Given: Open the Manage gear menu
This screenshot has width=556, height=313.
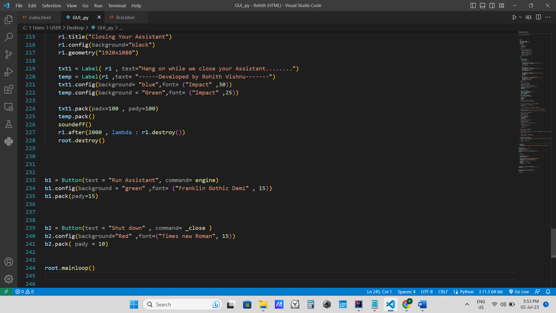Looking at the screenshot, I should [9, 279].
